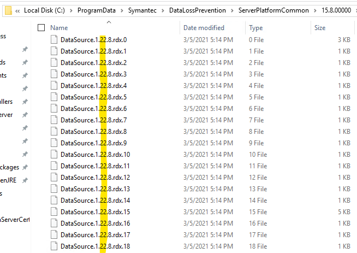Click the file icon of DataSource.1.22.8.rdx.6
Image resolution: width=357 pixels, height=253 pixels.
tap(54, 109)
